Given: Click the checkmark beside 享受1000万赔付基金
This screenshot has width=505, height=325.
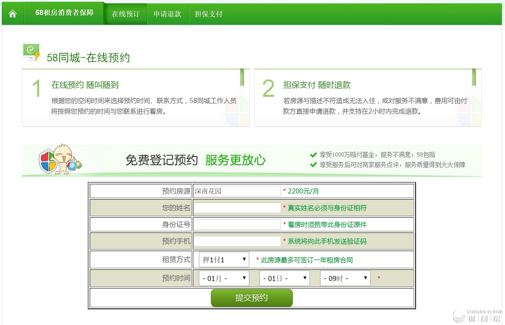Looking at the screenshot, I should pos(313,155).
